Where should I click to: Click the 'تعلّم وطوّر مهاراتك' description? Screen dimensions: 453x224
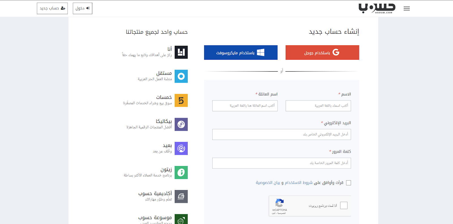coord(159,199)
